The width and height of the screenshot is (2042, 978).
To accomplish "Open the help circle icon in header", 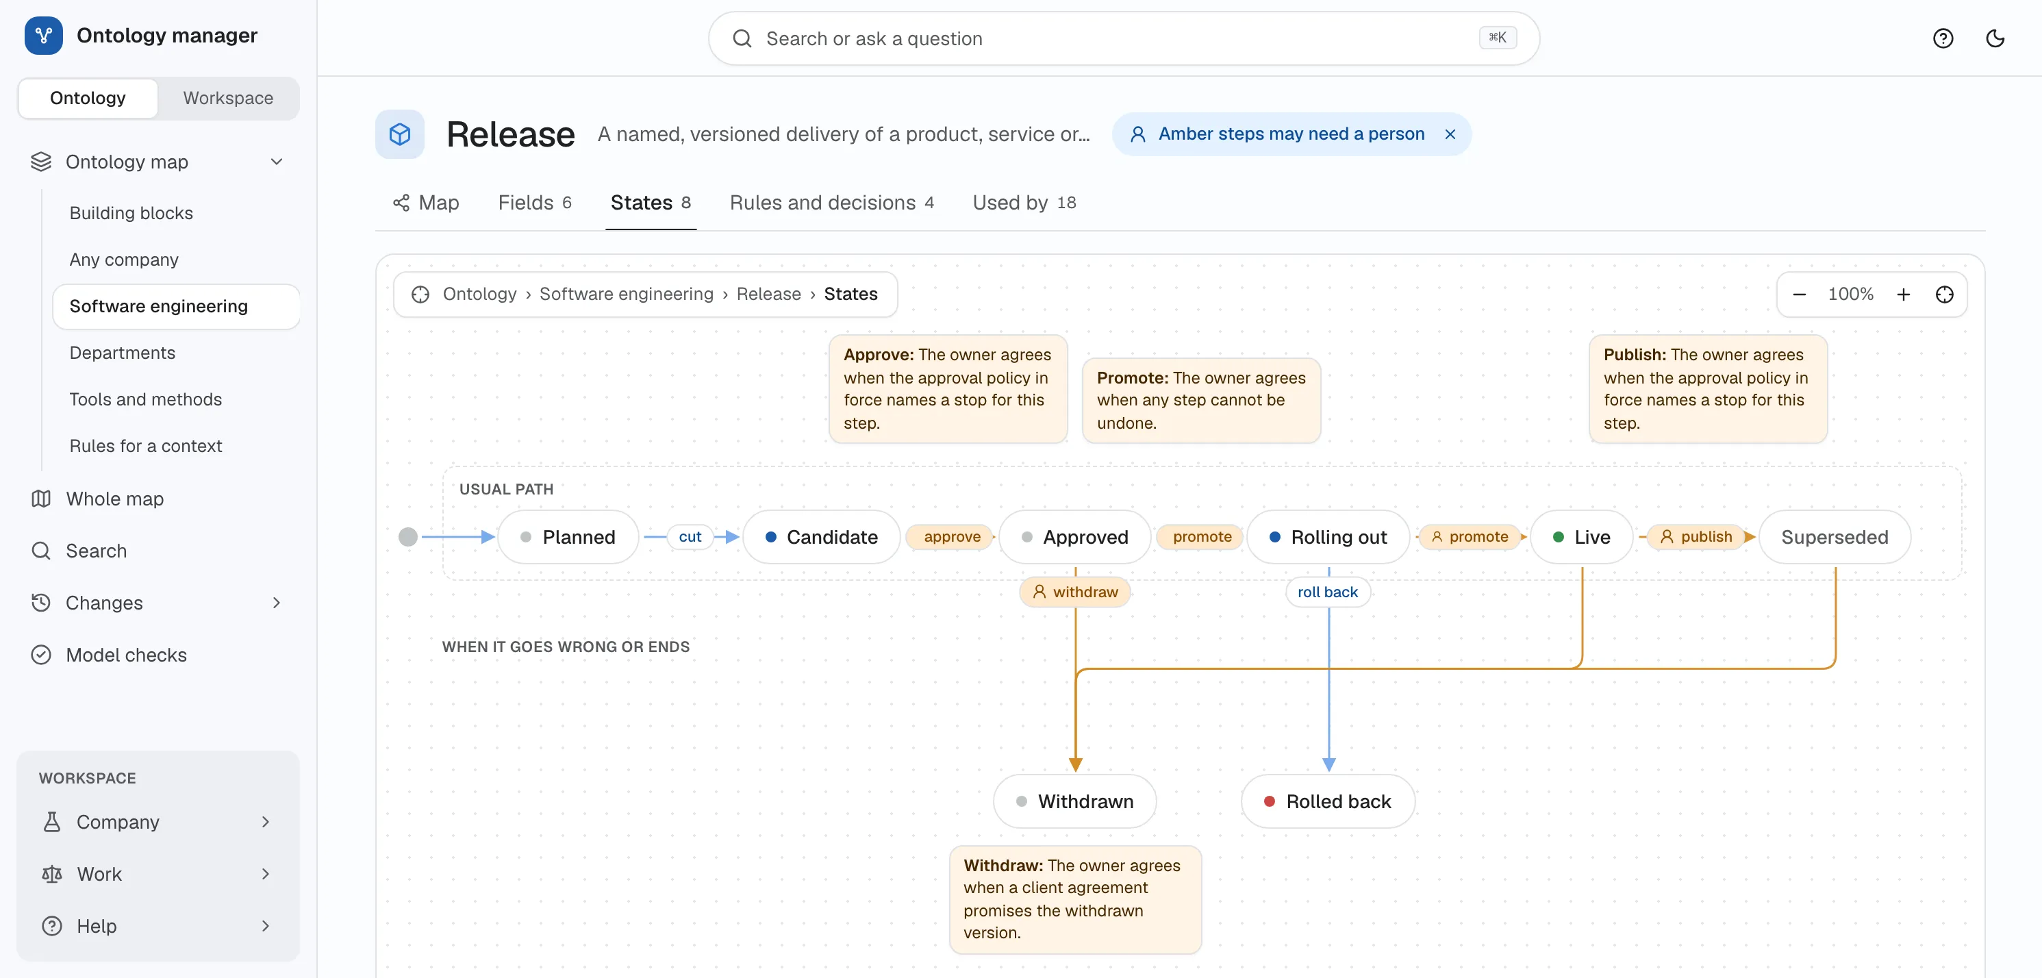I will [x=1942, y=38].
